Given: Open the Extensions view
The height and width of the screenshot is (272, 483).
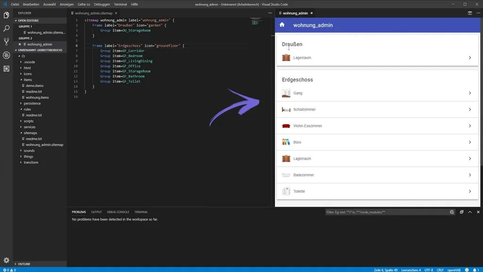Looking at the screenshot, I should click(6, 68).
